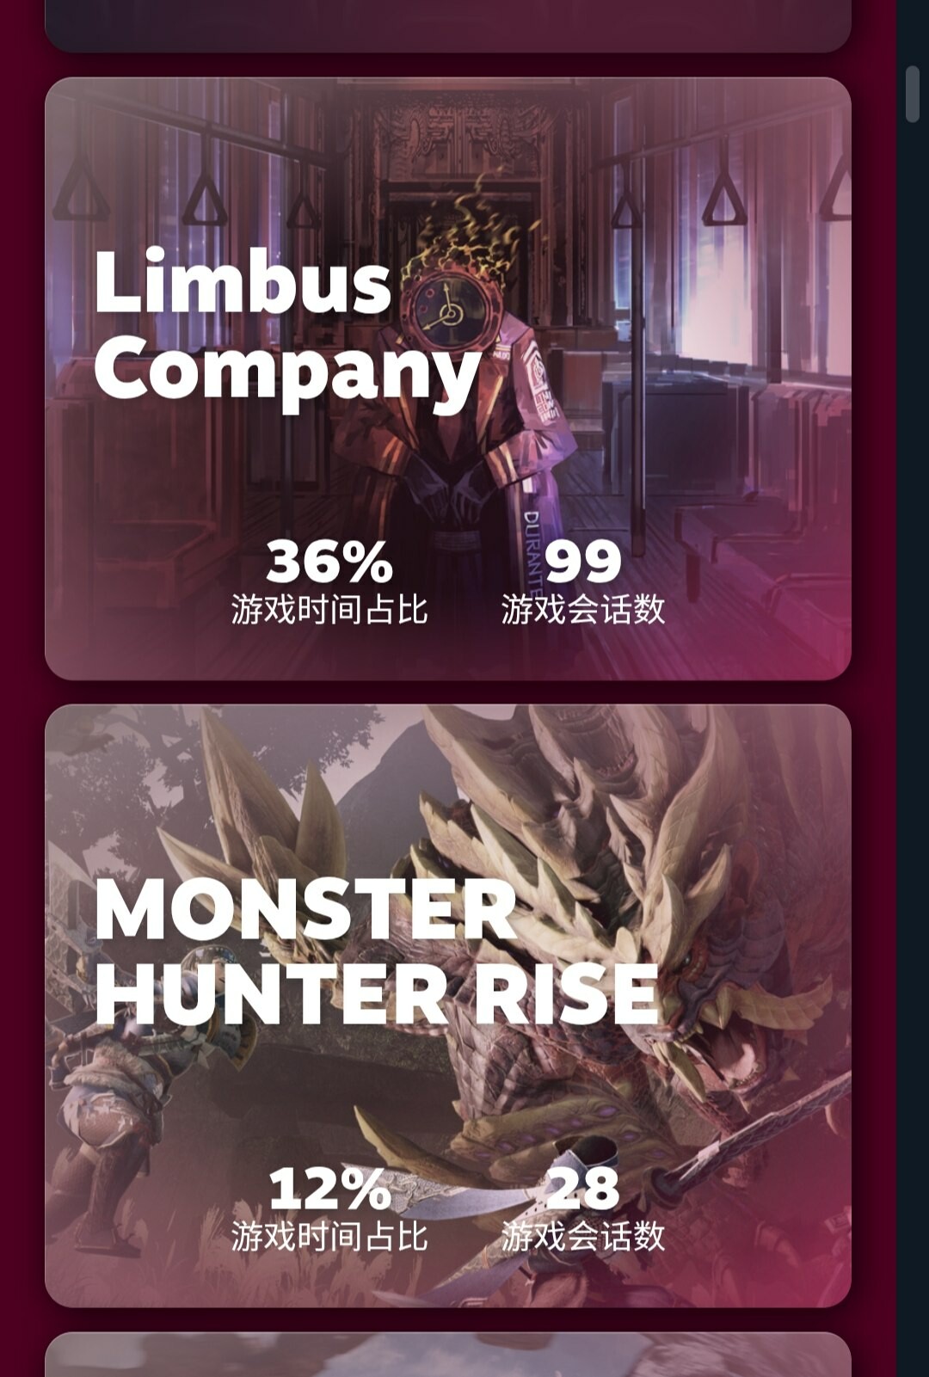Click the DURANTE text on the coat
The width and height of the screenshot is (929, 1377).
click(x=531, y=550)
